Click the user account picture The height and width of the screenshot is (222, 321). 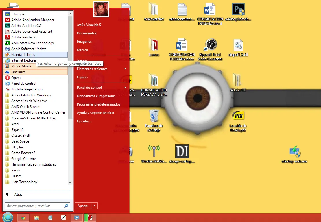point(101,9)
